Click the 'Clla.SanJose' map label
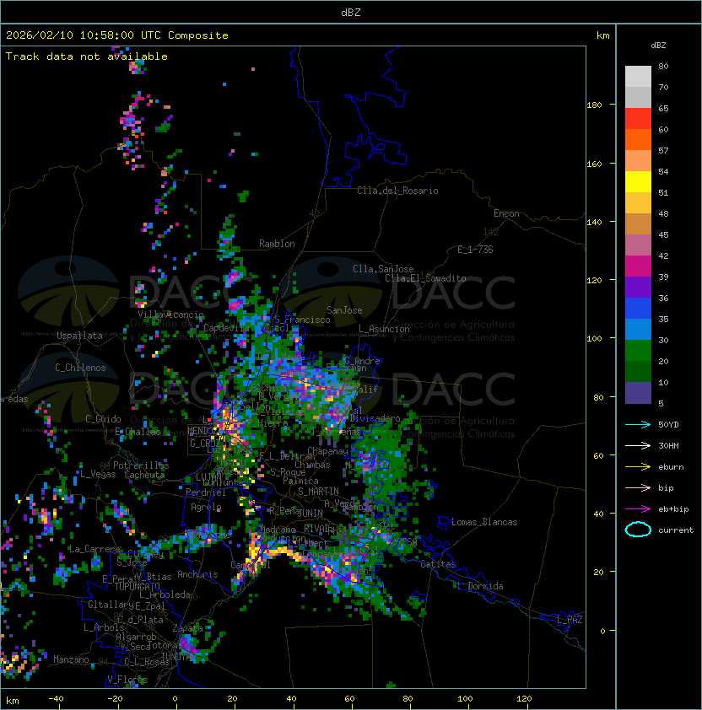 point(383,269)
